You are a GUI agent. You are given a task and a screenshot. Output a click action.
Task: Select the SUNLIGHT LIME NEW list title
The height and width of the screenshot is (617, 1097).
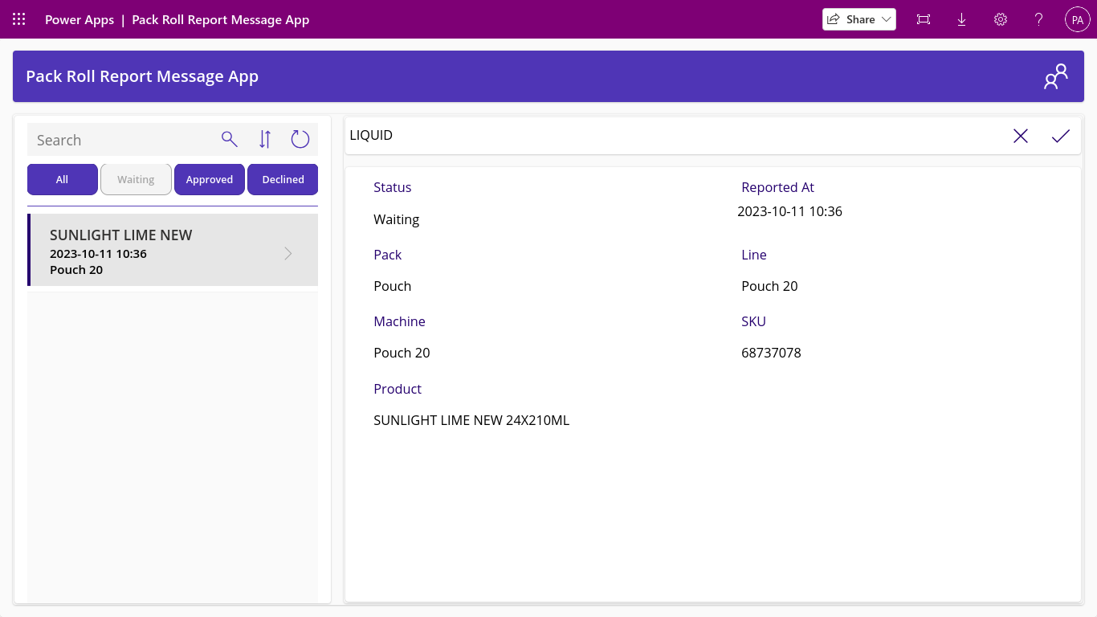(121, 235)
